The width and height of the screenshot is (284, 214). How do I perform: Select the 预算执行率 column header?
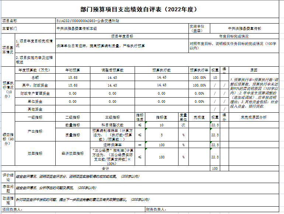tap(199, 70)
